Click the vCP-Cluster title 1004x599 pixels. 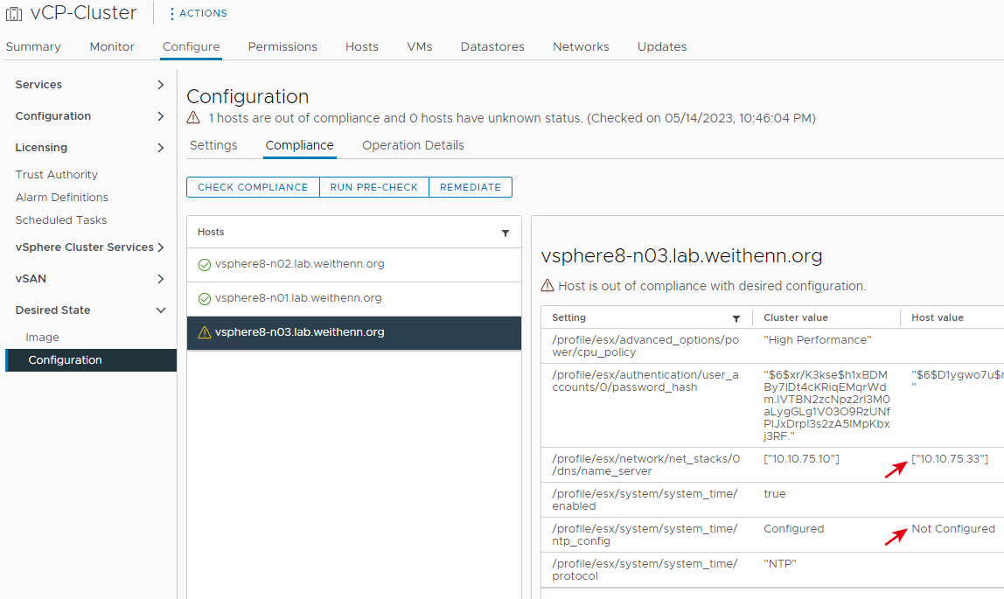pos(83,13)
